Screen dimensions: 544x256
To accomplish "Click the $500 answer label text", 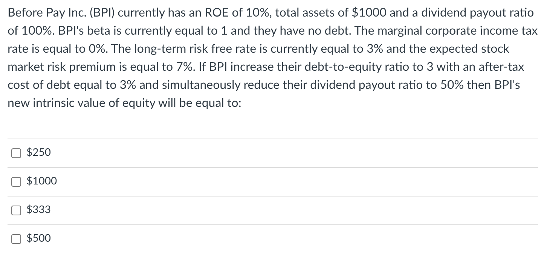I will pos(39,238).
